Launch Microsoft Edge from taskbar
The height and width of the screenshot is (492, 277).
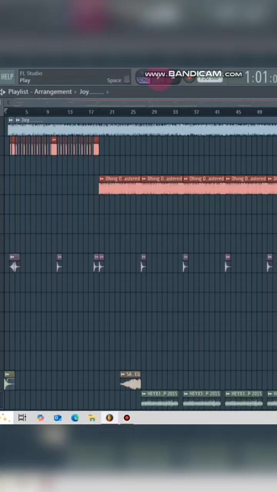pyautogui.click(x=75, y=418)
